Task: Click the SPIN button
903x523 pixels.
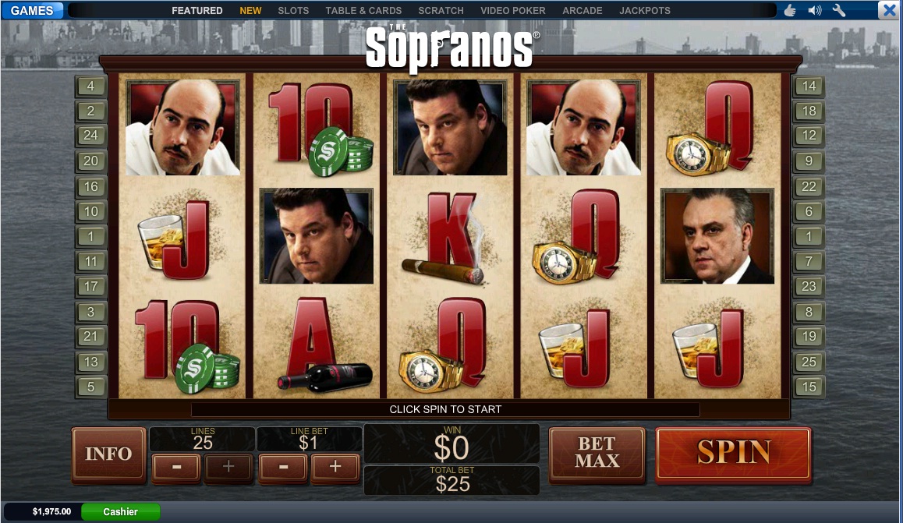Action: pos(733,454)
